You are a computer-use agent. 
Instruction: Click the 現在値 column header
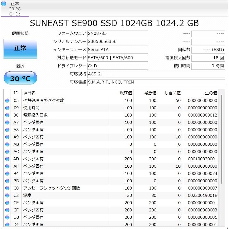click(121, 93)
